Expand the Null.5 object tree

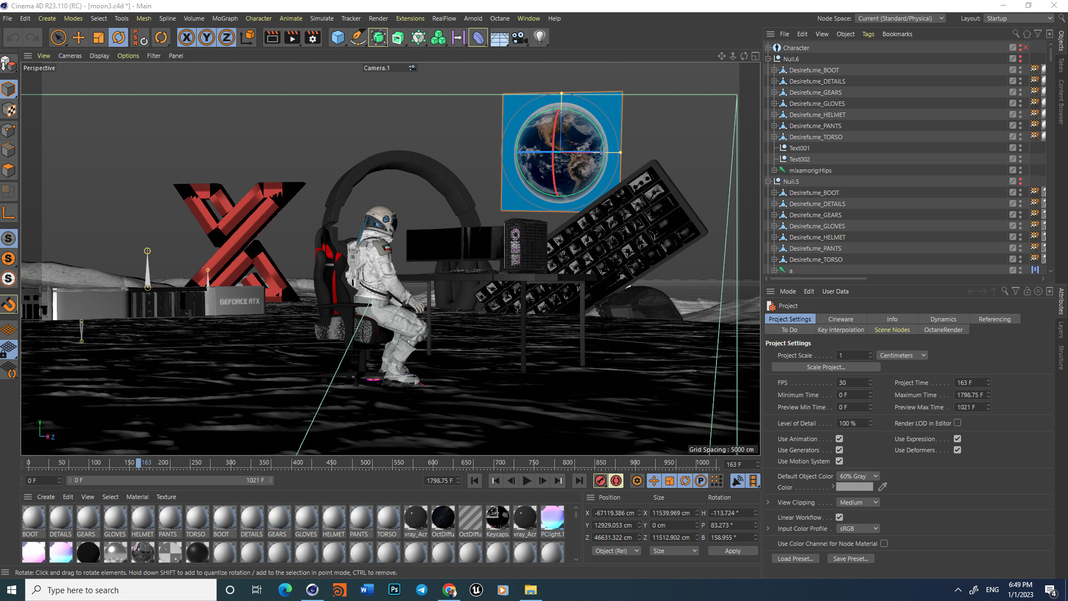(x=769, y=182)
